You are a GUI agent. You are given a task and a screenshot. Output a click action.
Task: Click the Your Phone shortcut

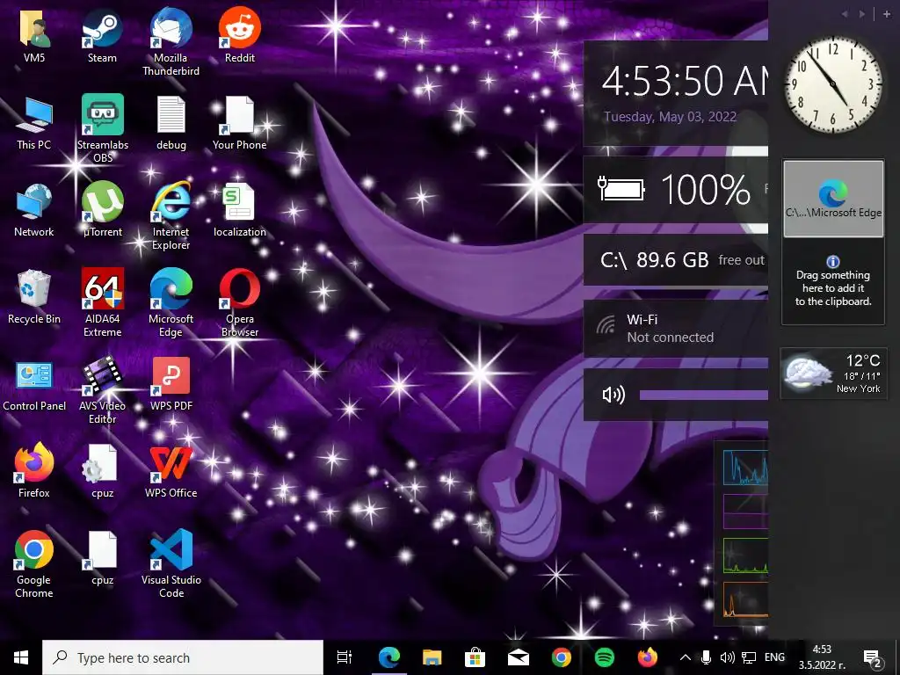(x=239, y=123)
